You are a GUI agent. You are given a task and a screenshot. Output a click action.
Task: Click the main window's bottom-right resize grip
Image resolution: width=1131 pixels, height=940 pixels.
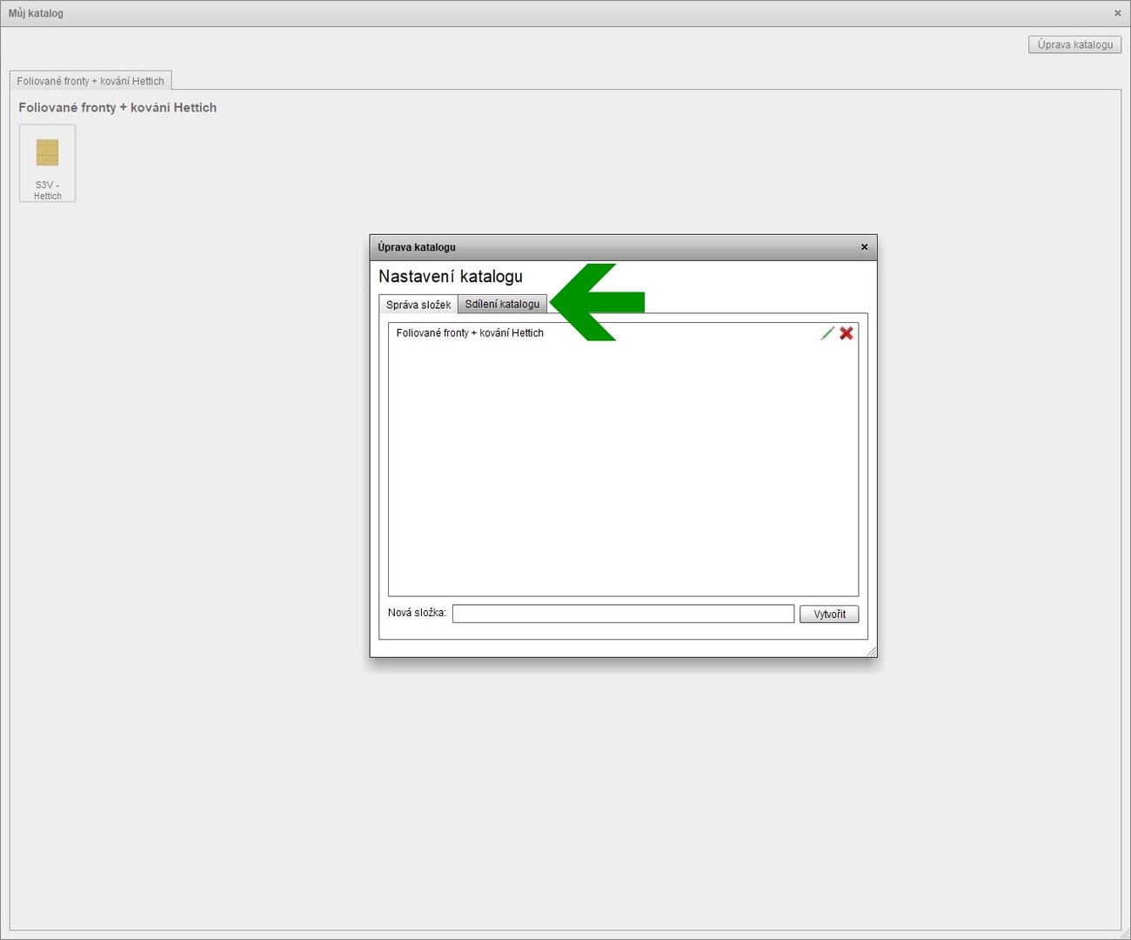point(1125,934)
